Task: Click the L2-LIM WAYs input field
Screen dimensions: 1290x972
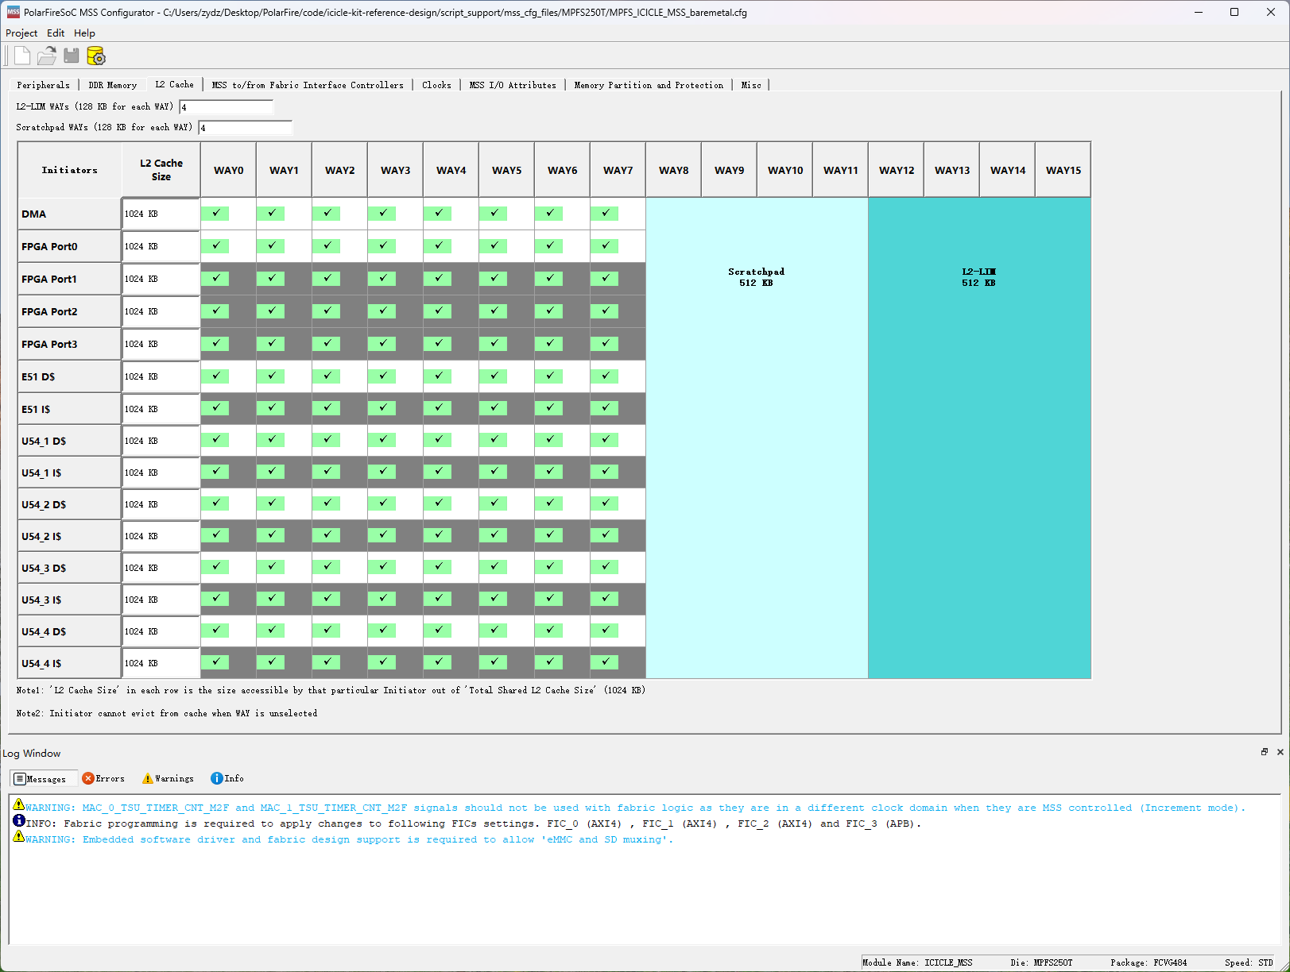Action: [x=227, y=106]
